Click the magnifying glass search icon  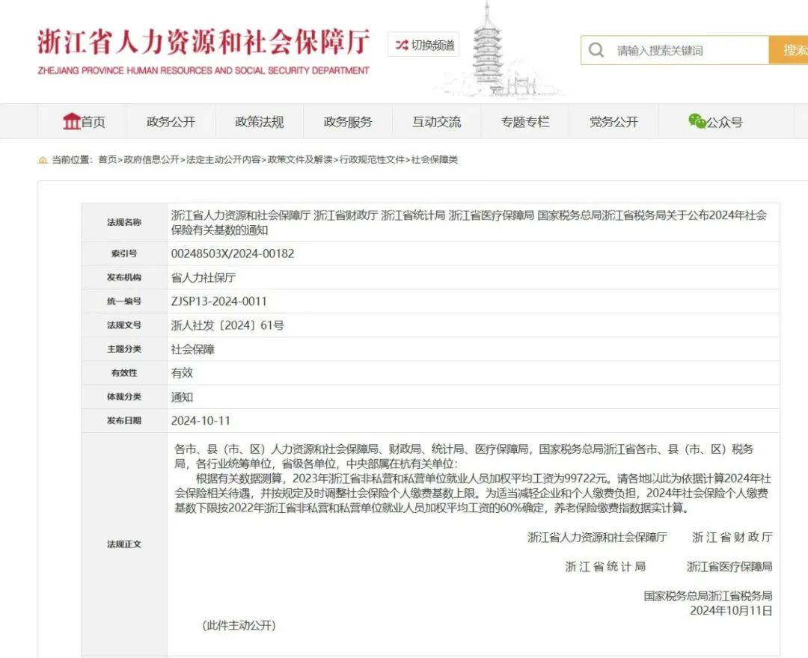(x=596, y=49)
